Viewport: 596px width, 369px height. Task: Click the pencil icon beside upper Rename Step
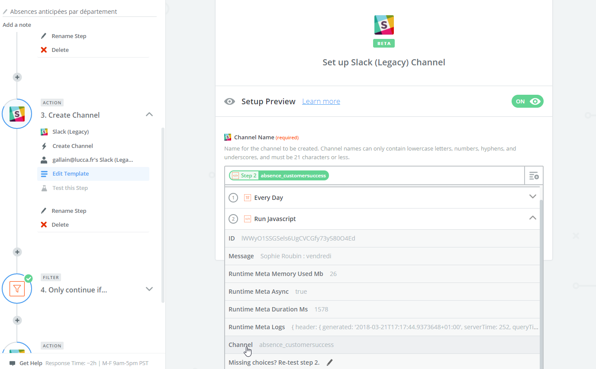[44, 36]
